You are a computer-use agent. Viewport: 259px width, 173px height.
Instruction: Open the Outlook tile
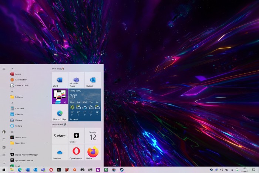pyautogui.click(x=93, y=80)
